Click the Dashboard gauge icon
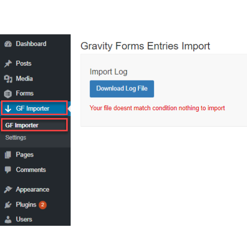This screenshot has height=247, width=247. 8,44
